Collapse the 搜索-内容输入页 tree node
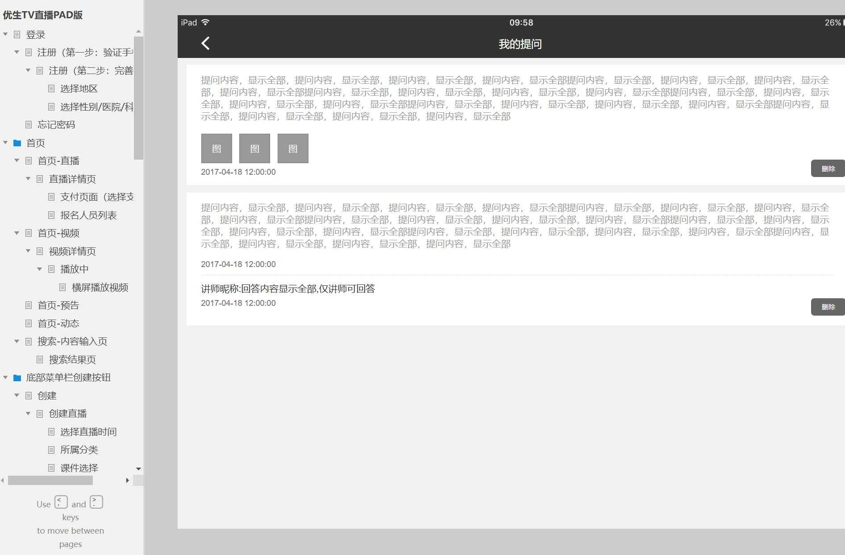This screenshot has height=555, width=845. click(17, 341)
